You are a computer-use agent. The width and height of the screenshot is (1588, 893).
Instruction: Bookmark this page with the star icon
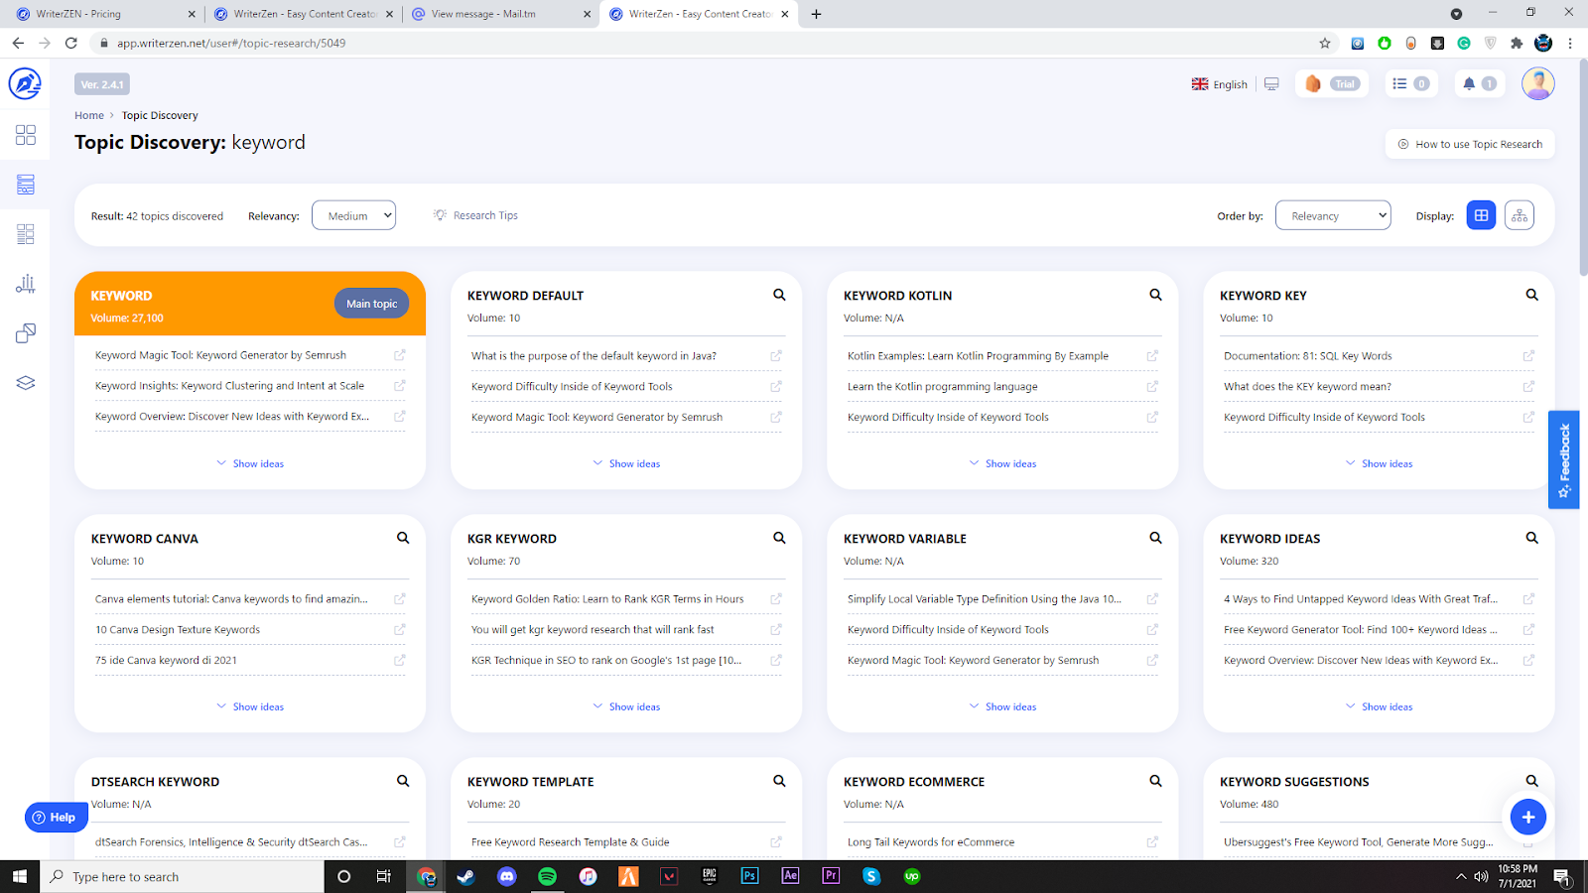coord(1324,43)
